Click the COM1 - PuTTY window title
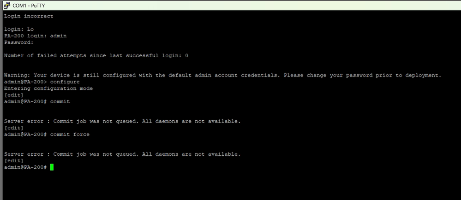 [x=29, y=6]
